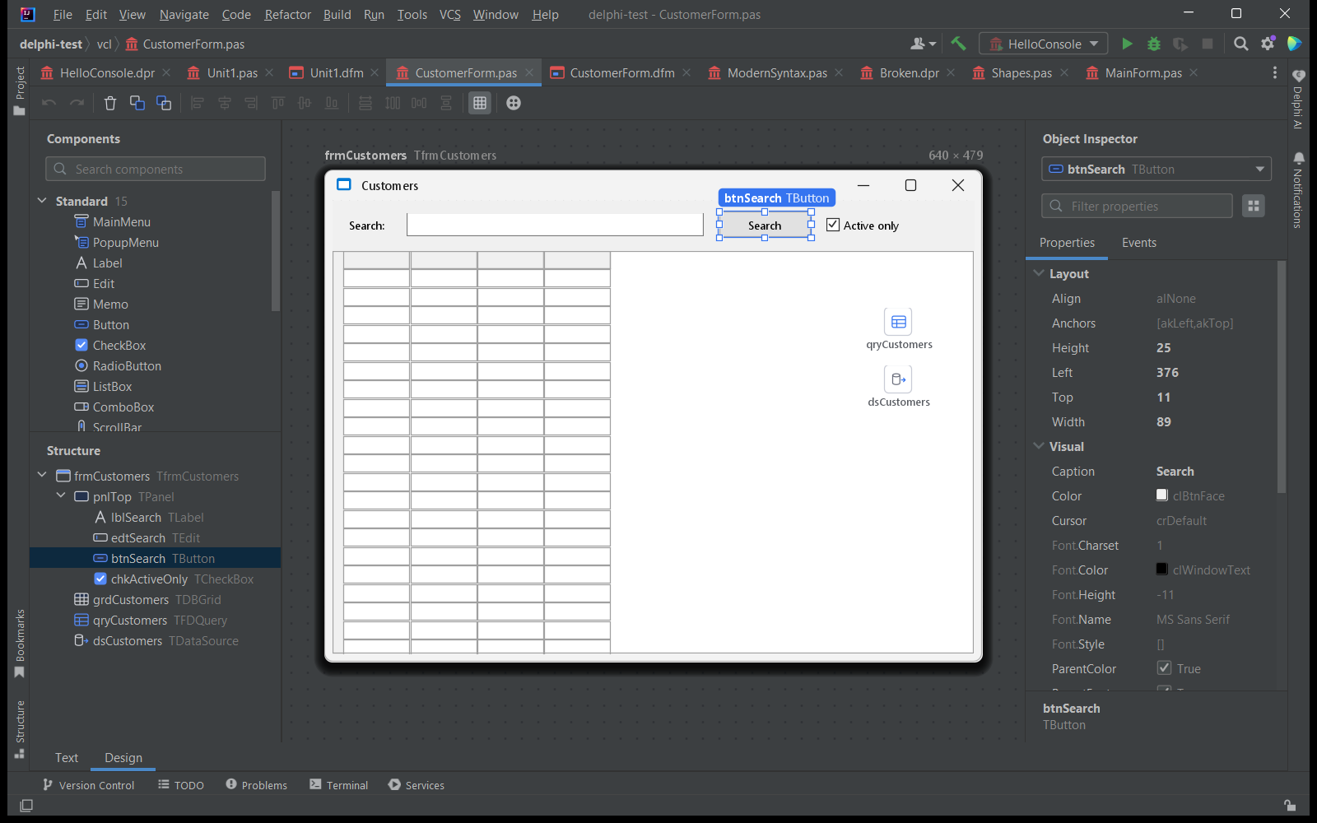Screen dimensions: 1317x823
Task: Toggle the grid display toolbar icon
Action: coord(480,103)
